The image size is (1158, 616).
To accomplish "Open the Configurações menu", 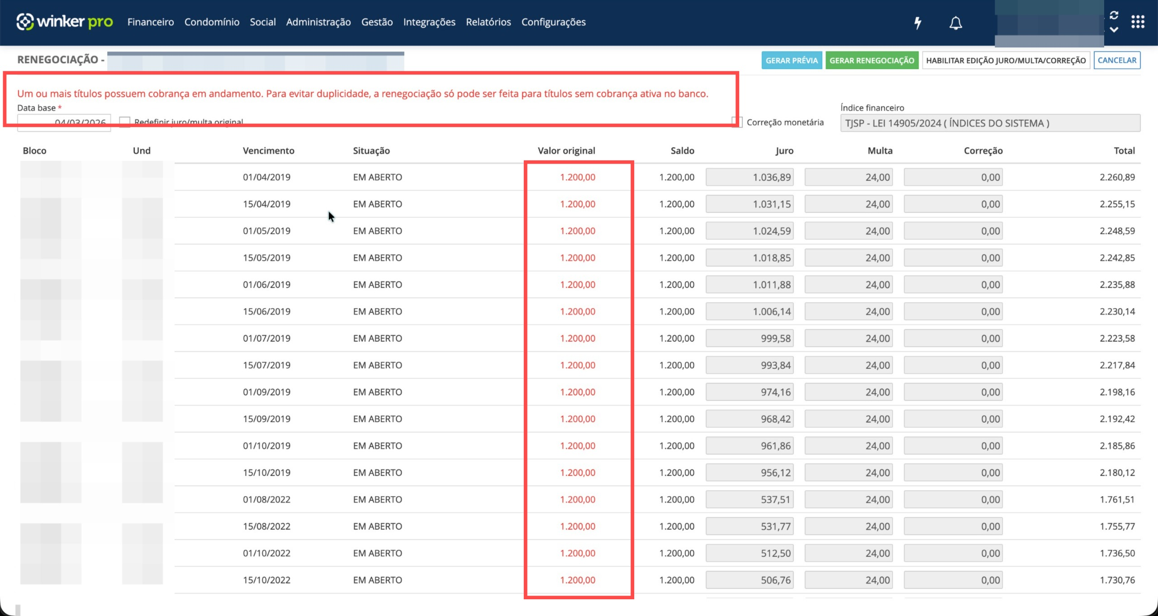I will pyautogui.click(x=553, y=22).
